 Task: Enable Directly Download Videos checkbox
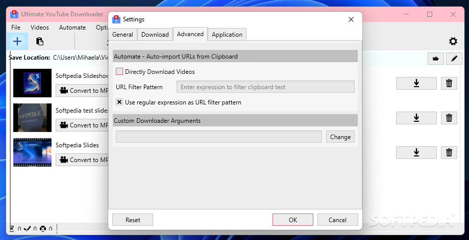119,71
